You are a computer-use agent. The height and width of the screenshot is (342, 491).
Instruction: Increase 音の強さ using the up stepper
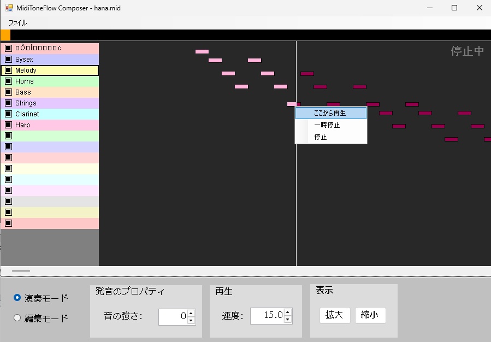tap(190, 313)
